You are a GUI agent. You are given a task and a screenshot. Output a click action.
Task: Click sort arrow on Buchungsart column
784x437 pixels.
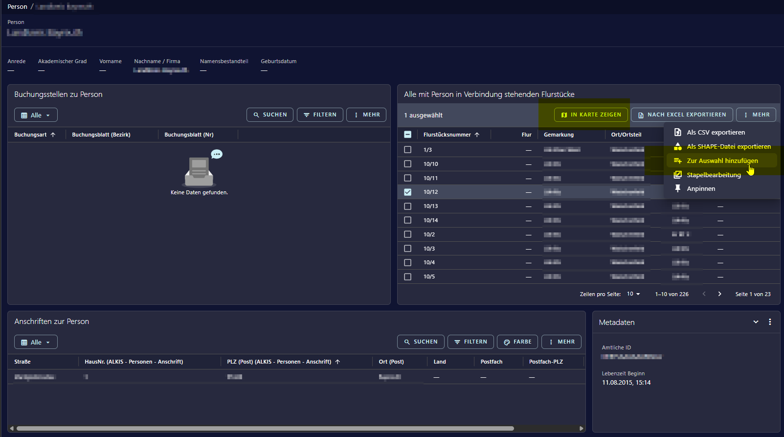point(53,135)
